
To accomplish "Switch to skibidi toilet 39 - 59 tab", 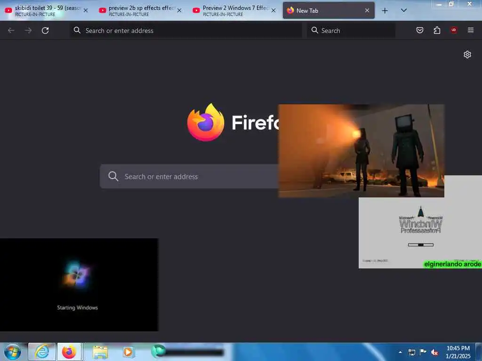I will [x=47, y=10].
